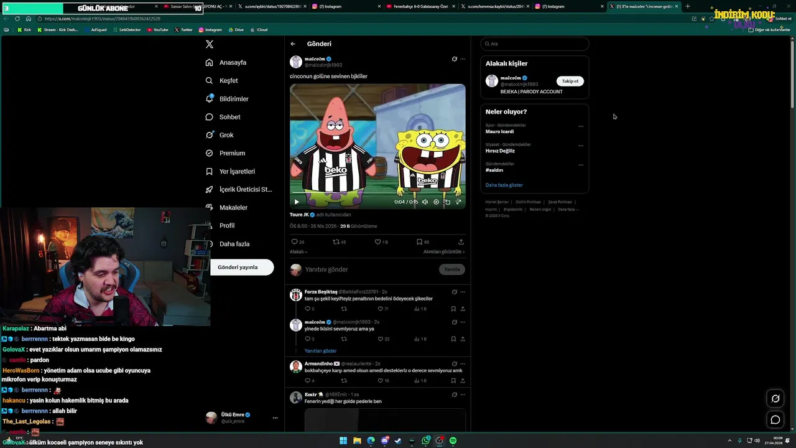Open WhatsApp from the taskbar

[425, 441]
